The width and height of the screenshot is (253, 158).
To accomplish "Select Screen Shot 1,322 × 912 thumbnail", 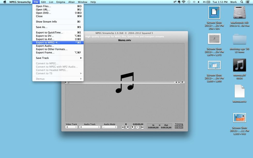I will (240, 118).
